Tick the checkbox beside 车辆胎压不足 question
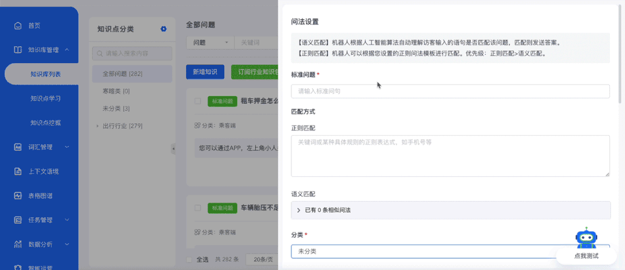Image resolution: width=625 pixels, height=270 pixels. [198, 208]
